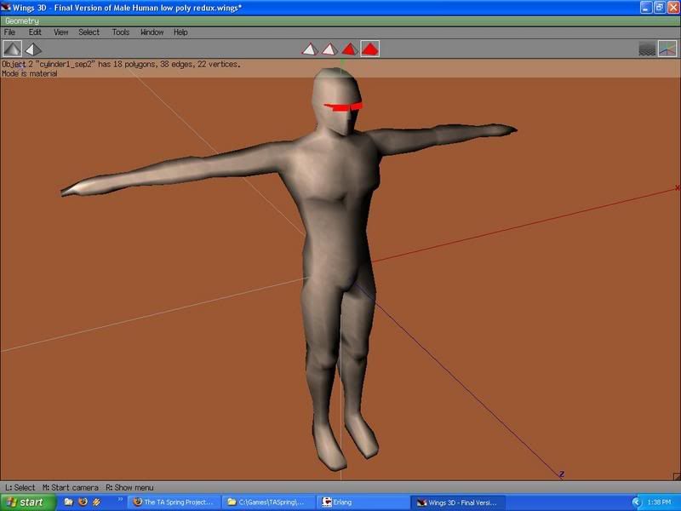The image size is (681, 511).
Task: Click the Geometry window title bar
Action: (340, 20)
